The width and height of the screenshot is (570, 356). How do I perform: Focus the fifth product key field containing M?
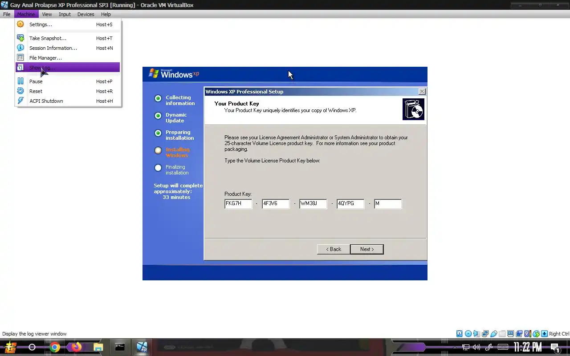pos(388,204)
